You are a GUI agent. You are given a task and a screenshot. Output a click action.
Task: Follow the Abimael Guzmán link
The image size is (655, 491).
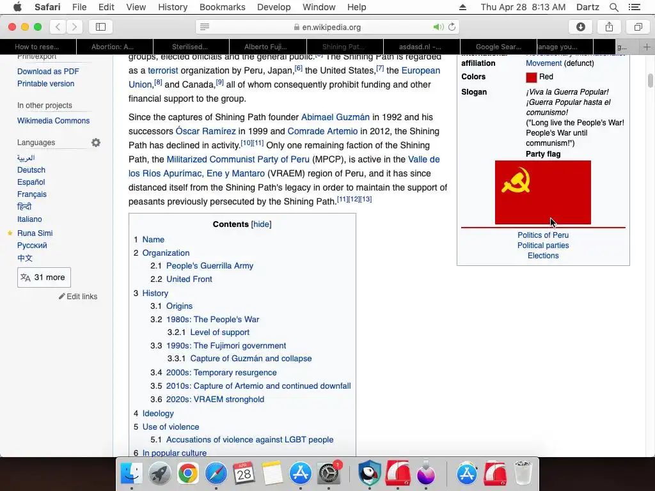point(335,118)
